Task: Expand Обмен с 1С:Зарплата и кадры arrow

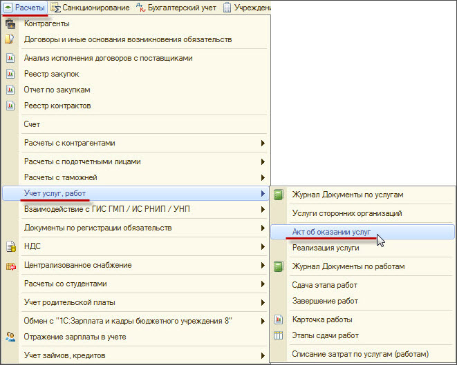Action: [x=263, y=321]
